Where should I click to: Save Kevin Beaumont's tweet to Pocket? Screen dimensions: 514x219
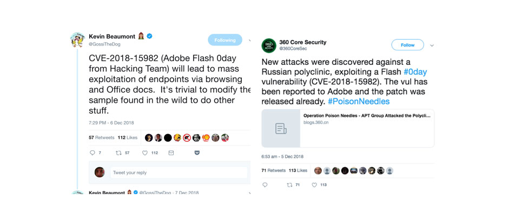tap(197, 153)
